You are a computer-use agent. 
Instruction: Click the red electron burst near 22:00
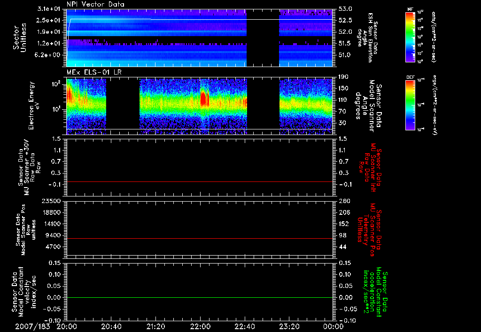(x=204, y=99)
